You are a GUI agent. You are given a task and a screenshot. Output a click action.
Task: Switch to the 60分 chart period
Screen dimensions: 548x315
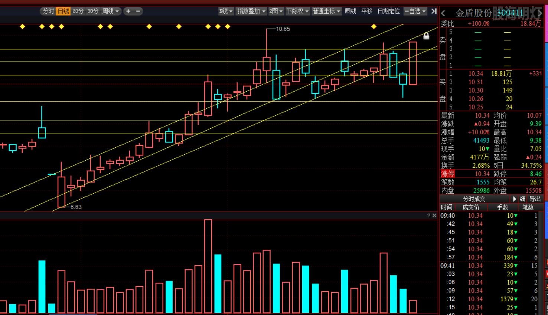coord(78,11)
